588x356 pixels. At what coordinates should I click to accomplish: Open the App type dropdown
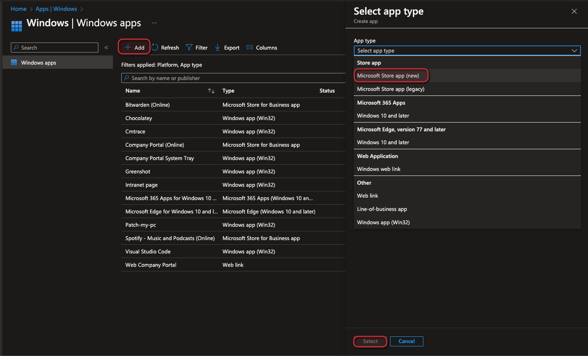(x=467, y=50)
